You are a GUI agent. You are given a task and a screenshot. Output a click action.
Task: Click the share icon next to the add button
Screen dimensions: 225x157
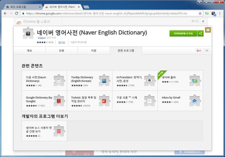click(201, 34)
